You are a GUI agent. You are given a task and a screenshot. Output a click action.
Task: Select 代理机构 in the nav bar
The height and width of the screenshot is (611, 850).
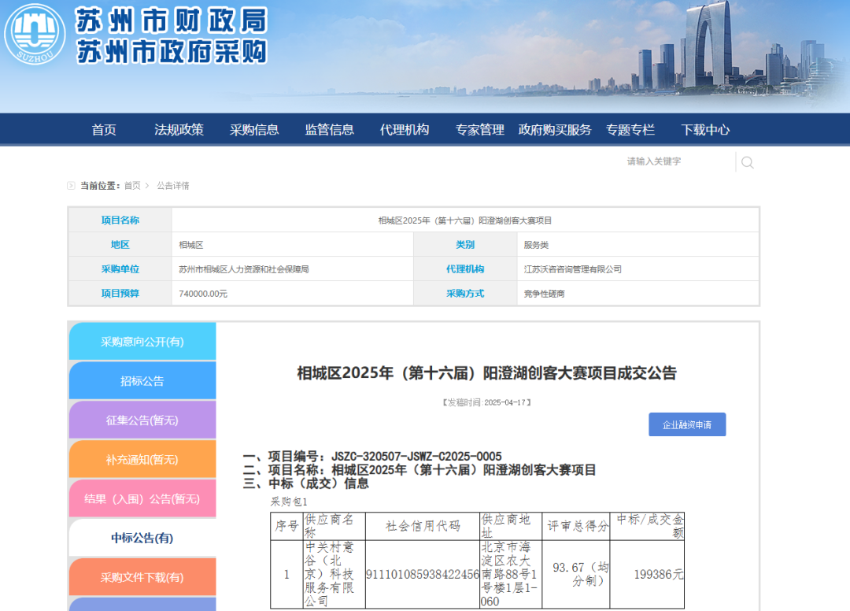pos(405,130)
